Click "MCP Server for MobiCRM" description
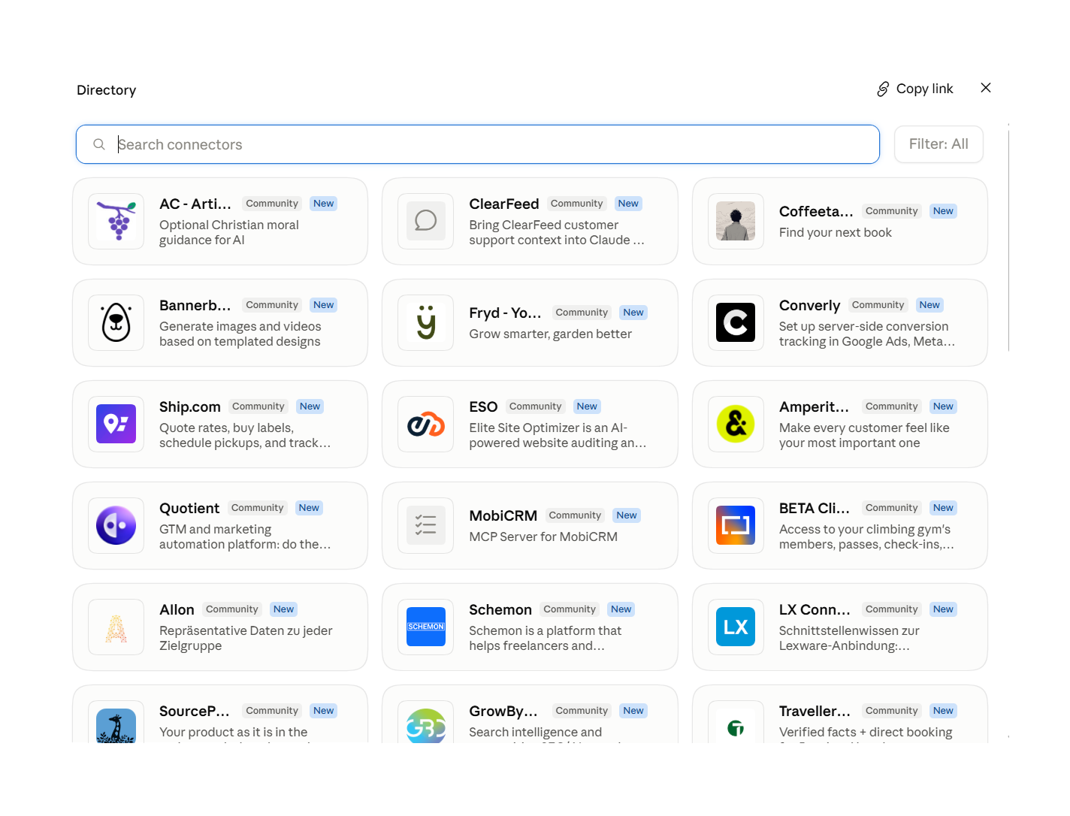 pos(543,536)
